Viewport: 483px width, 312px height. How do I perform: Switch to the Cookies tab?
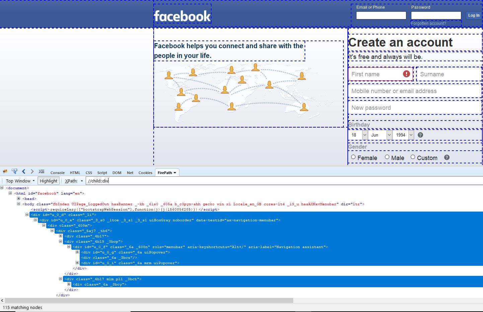click(145, 173)
